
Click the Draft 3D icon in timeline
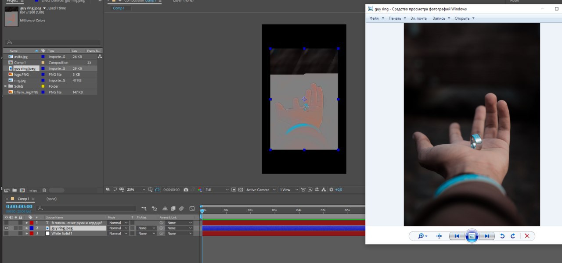pyautogui.click(x=155, y=209)
